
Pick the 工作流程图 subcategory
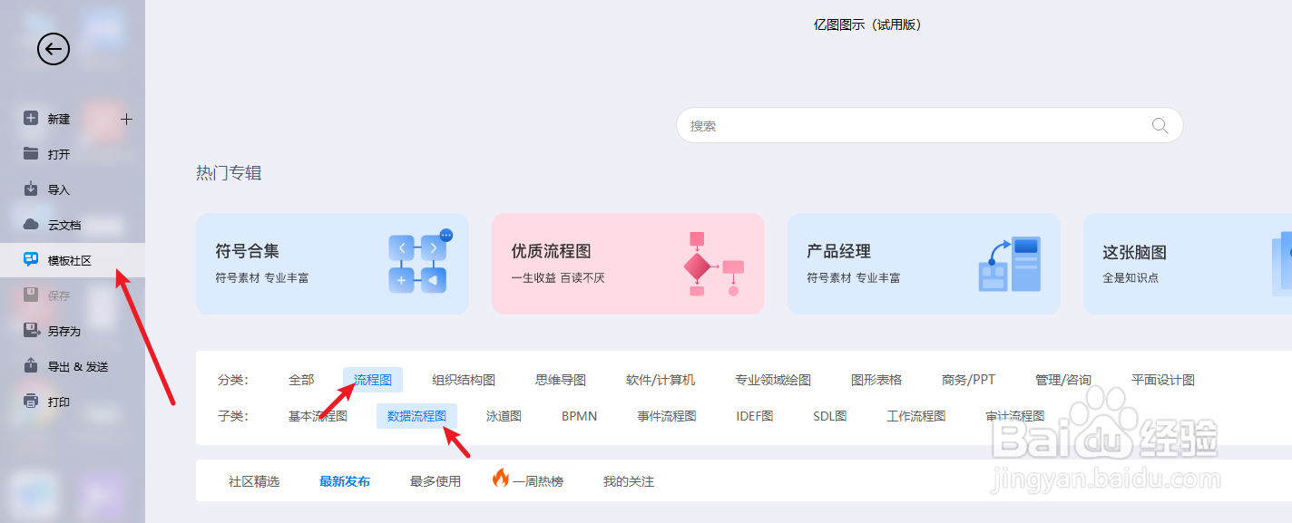(916, 416)
